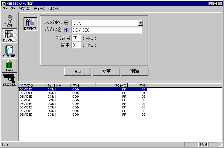Screen dimensions: 224x148
Task: Click the レディ status text
Action: tap(5, 144)
